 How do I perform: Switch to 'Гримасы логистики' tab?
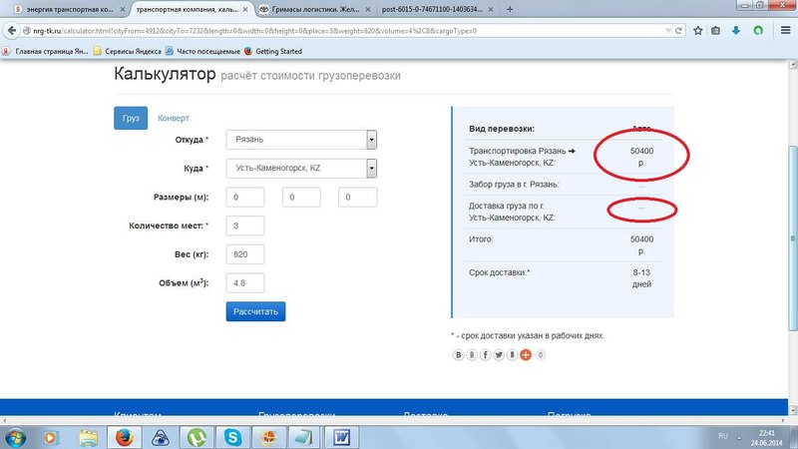[x=315, y=9]
